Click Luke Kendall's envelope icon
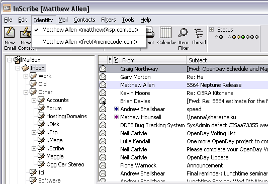The image size is (268, 184). (103, 141)
